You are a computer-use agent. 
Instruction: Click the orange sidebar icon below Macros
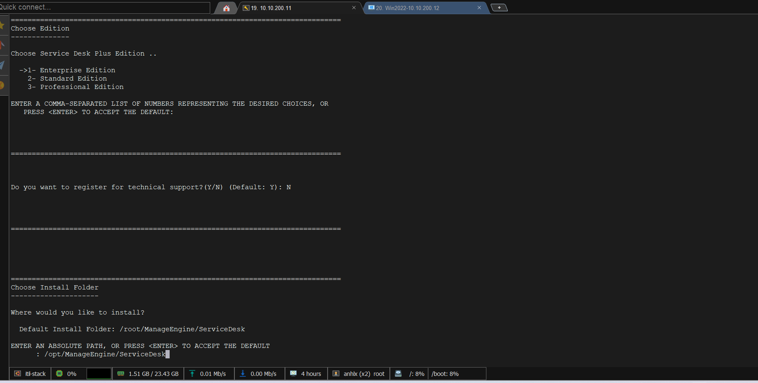point(3,85)
